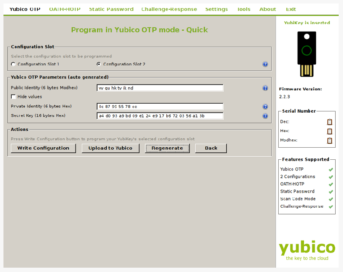Open help for Configuration Slot selection
This screenshot has height=272, width=343.
(265, 64)
